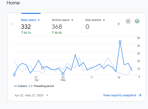This screenshot has height=109, width=148.
Task: Click the first data point at chart start
Action: point(14,75)
